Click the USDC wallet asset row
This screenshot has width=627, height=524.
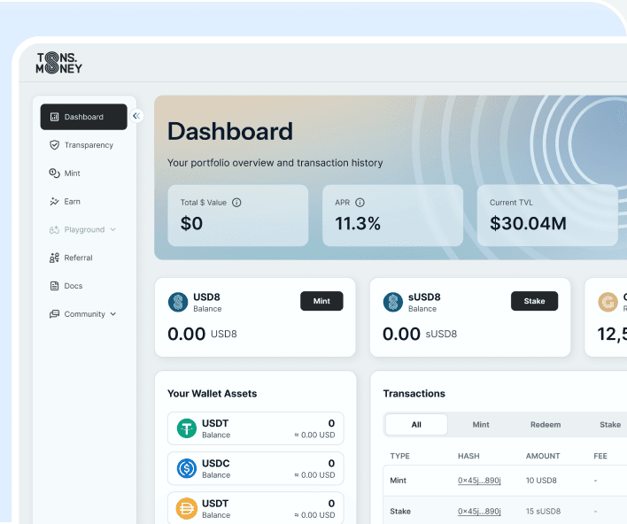pos(256,468)
